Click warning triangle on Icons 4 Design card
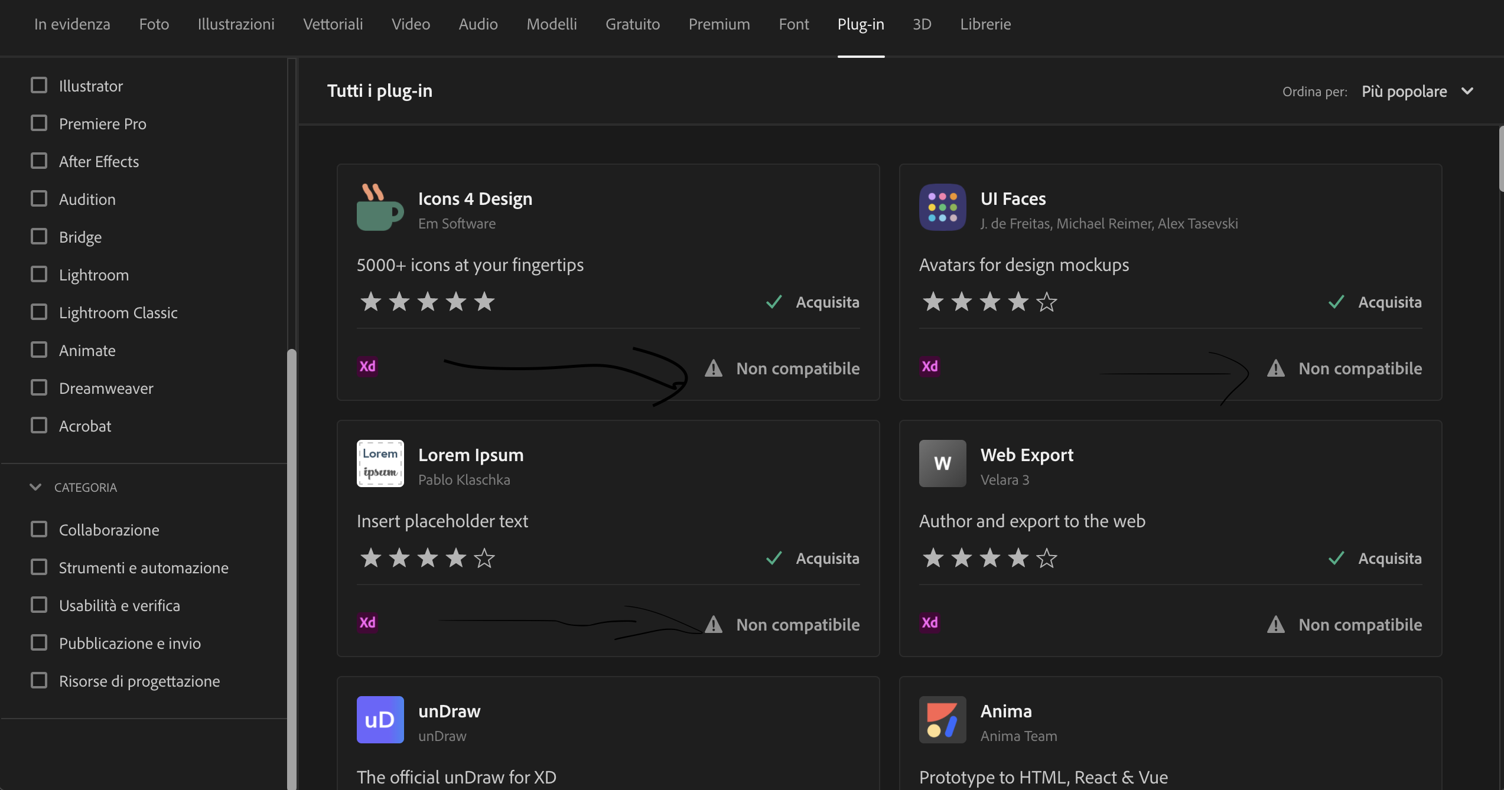Image resolution: width=1504 pixels, height=790 pixels. tap(714, 368)
